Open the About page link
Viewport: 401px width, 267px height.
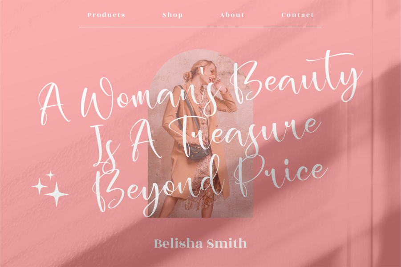(232, 14)
